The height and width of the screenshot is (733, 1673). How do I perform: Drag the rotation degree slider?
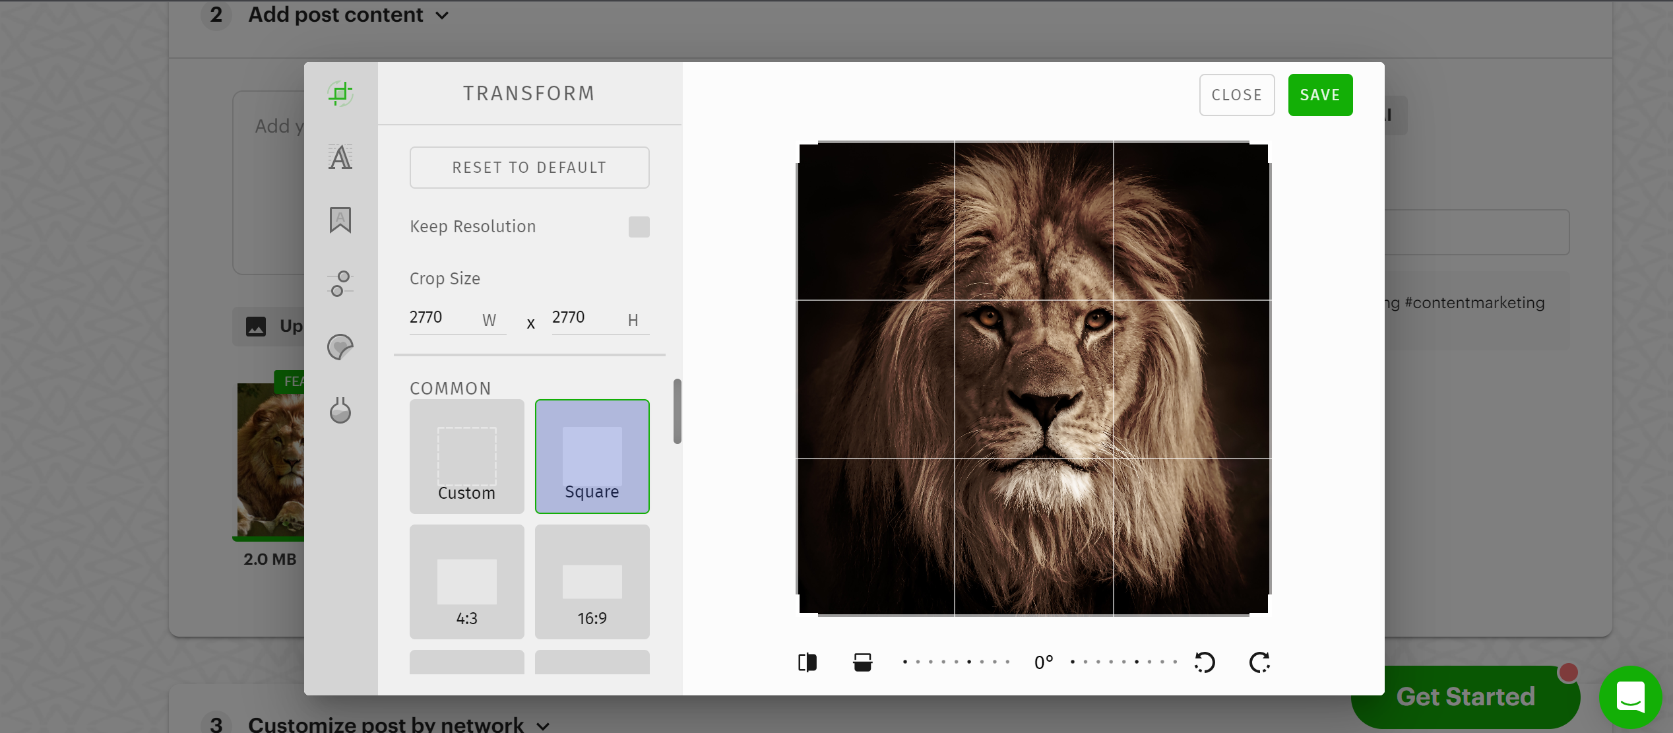point(1044,662)
